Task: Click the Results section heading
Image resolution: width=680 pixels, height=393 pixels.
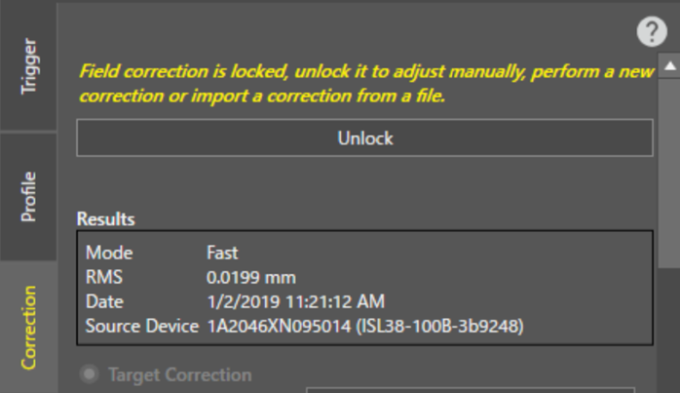Action: click(x=106, y=219)
